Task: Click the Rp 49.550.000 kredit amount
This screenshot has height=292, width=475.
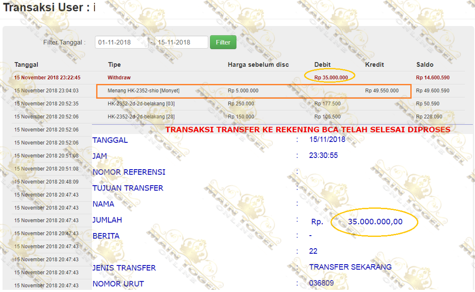Action: [x=382, y=91]
